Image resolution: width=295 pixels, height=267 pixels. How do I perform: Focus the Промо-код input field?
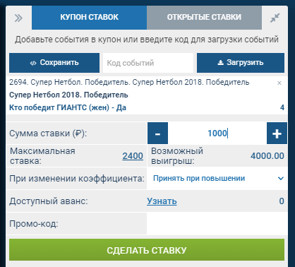217,223
